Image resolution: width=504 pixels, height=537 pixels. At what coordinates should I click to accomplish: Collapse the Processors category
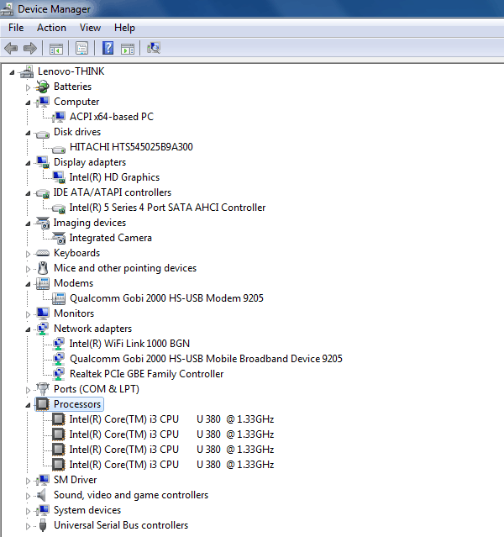tap(28, 405)
